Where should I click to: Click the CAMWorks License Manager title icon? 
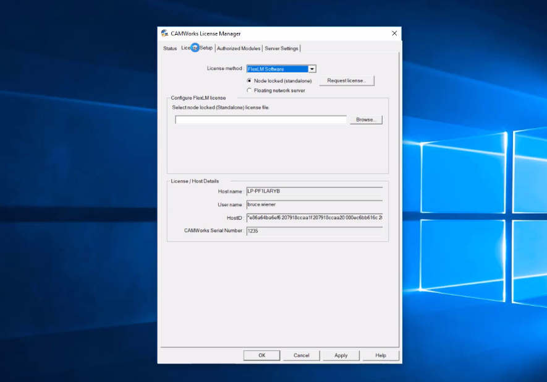(x=164, y=33)
